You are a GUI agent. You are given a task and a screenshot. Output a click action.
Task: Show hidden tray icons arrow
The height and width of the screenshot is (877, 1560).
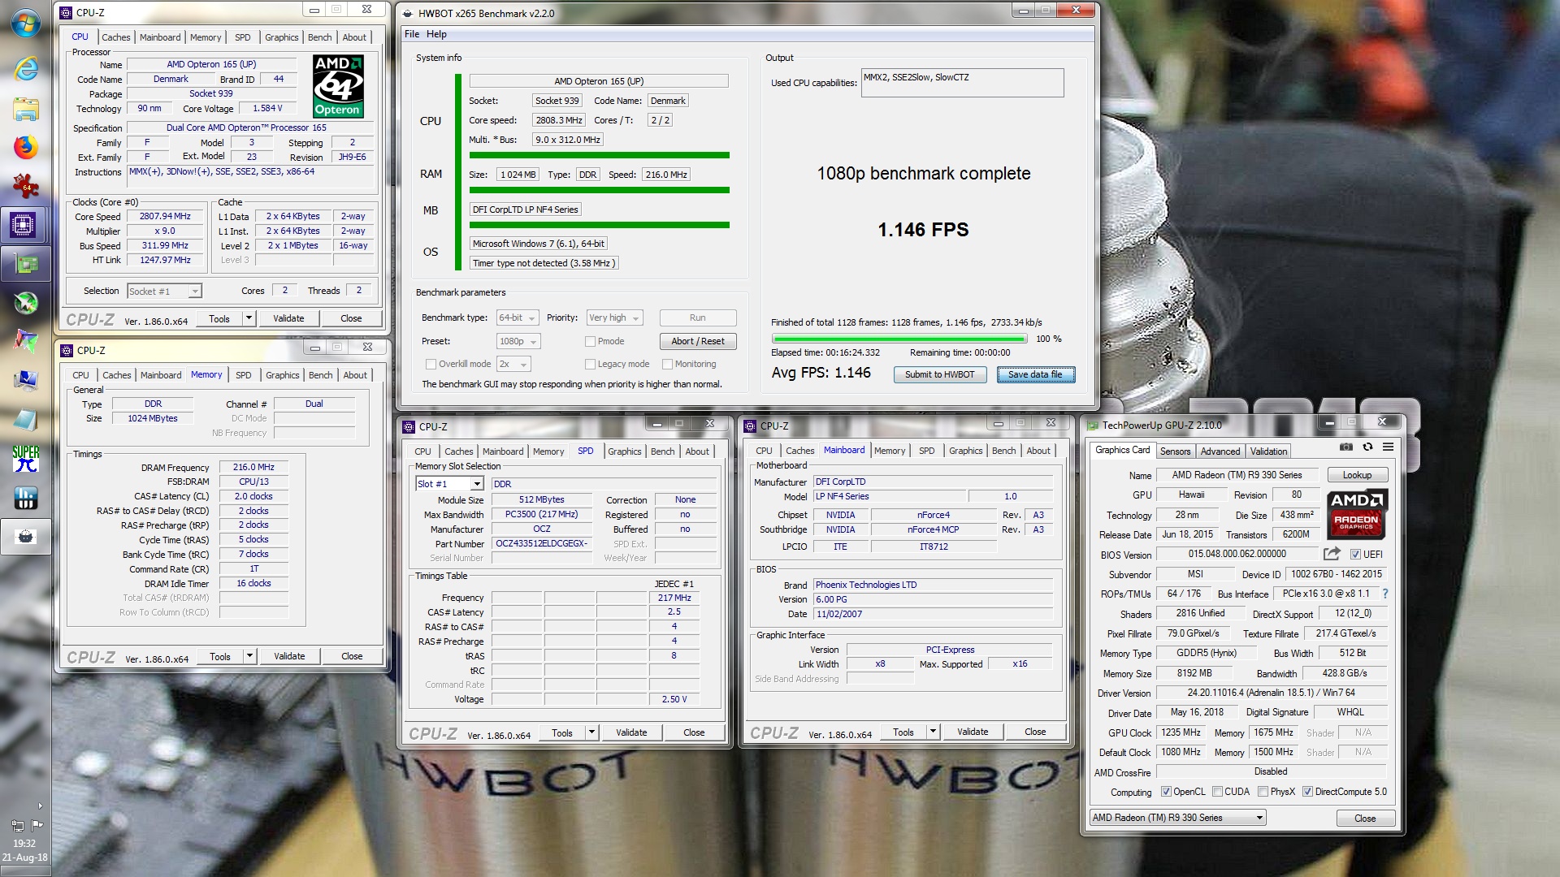pos(40,806)
